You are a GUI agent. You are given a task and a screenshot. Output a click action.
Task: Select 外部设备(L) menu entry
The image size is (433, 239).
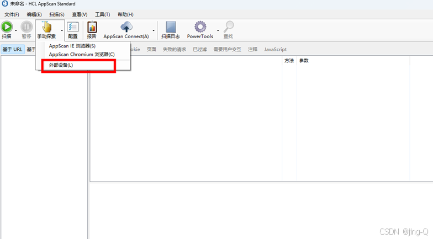[61, 65]
